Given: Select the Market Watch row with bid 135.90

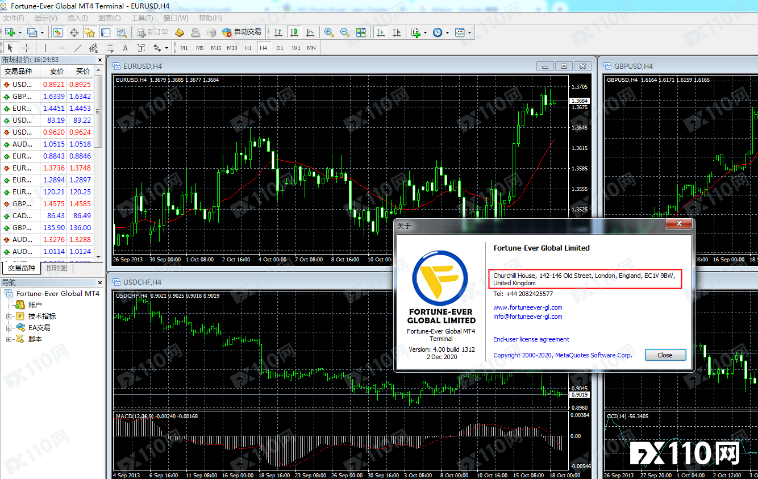Looking at the screenshot, I should [x=47, y=228].
